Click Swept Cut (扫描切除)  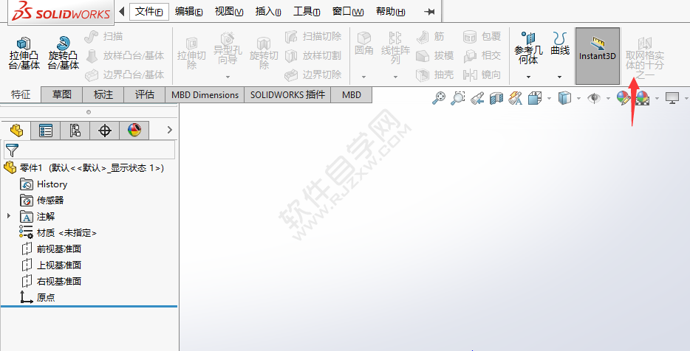click(313, 36)
